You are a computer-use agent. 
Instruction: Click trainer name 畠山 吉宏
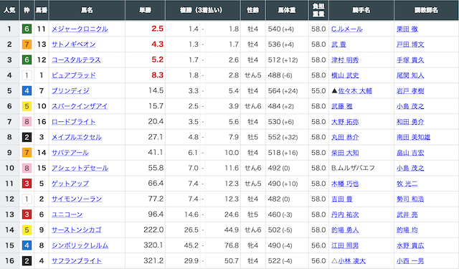tap(410, 153)
